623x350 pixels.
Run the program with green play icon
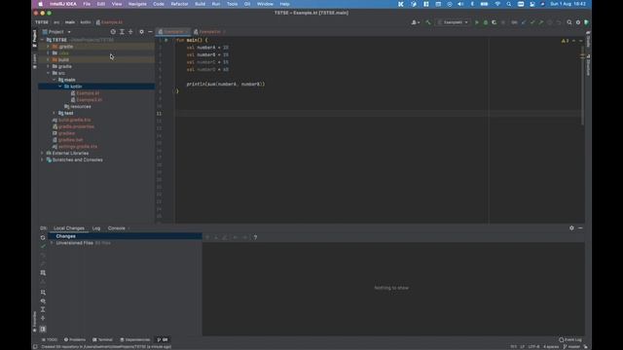[477, 22]
